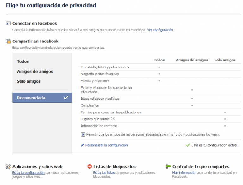Click Sólo amigos dot for Información de contacto
The image size is (243, 185).
225,126
